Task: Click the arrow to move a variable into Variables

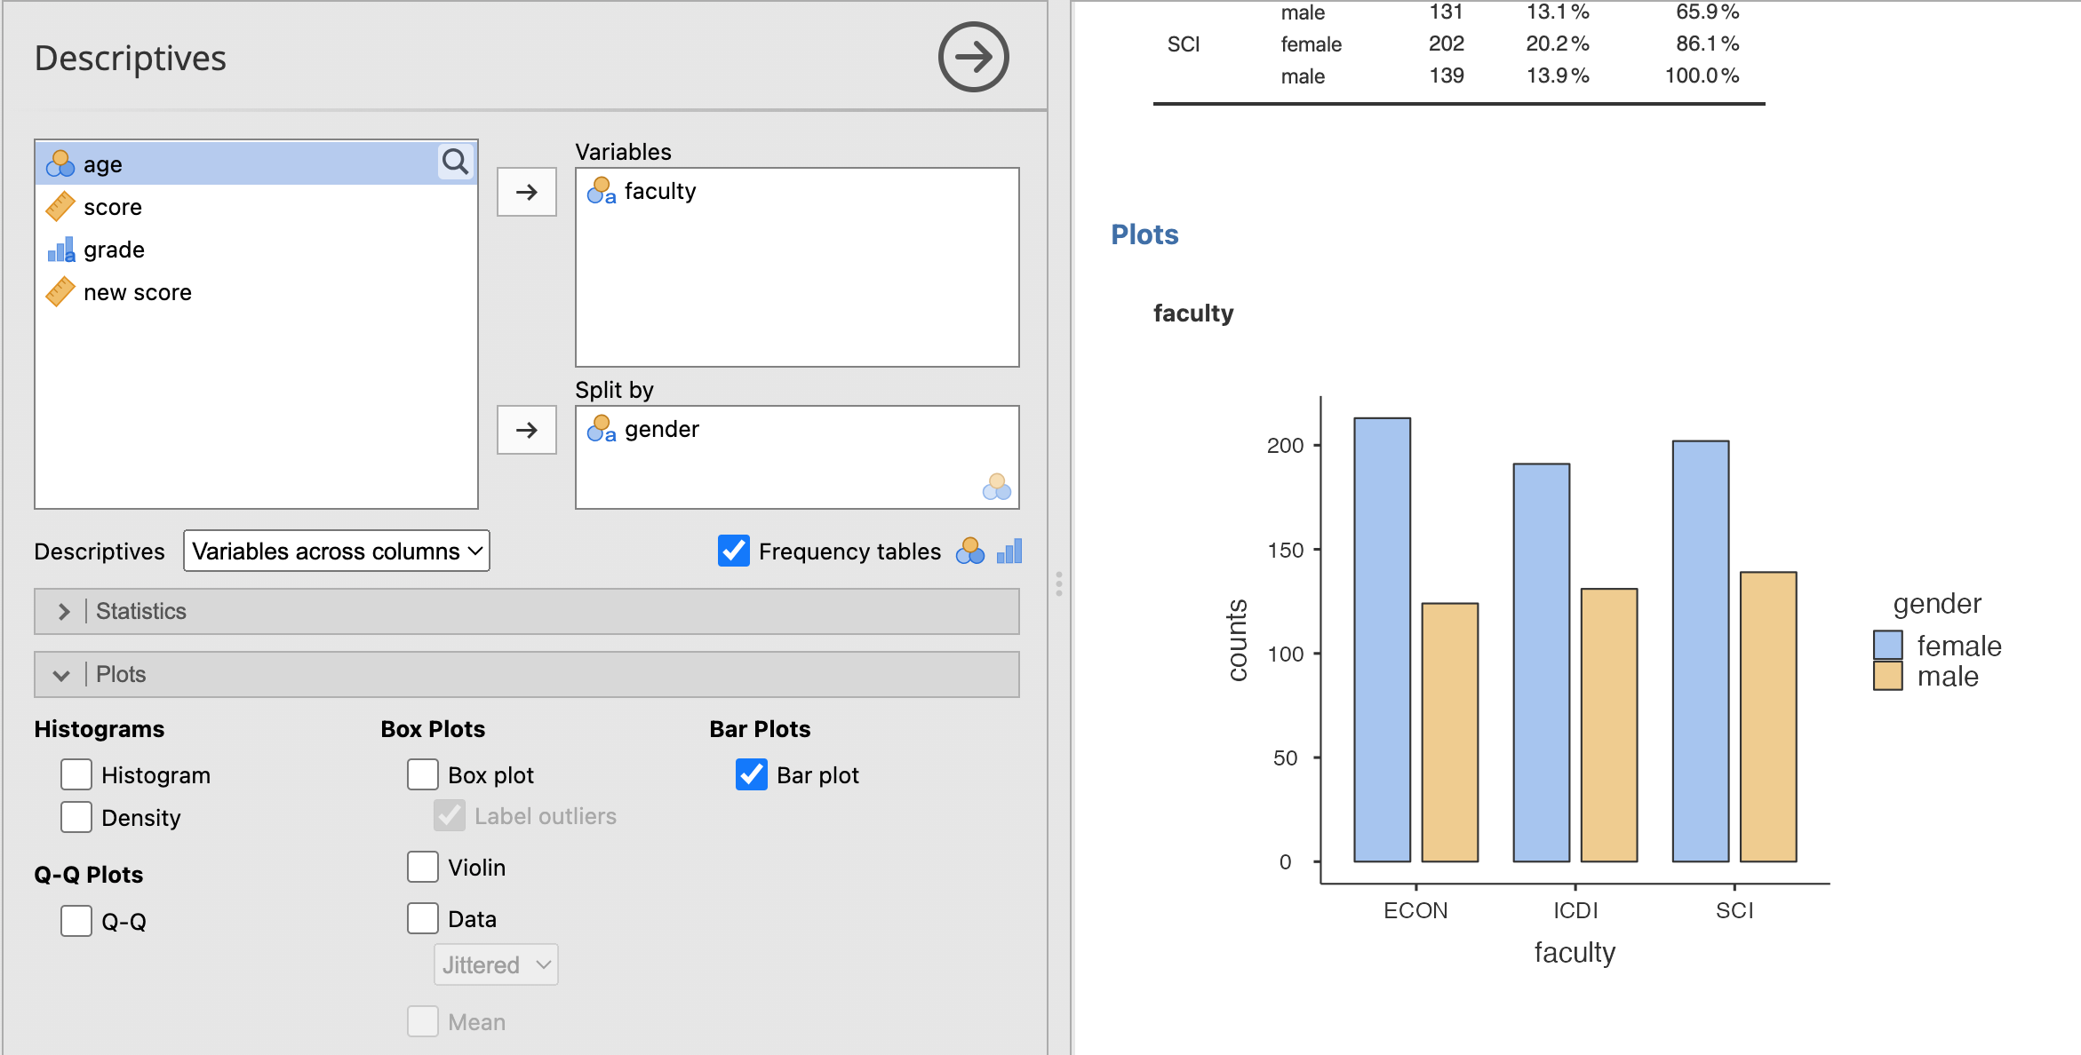Action: [527, 192]
